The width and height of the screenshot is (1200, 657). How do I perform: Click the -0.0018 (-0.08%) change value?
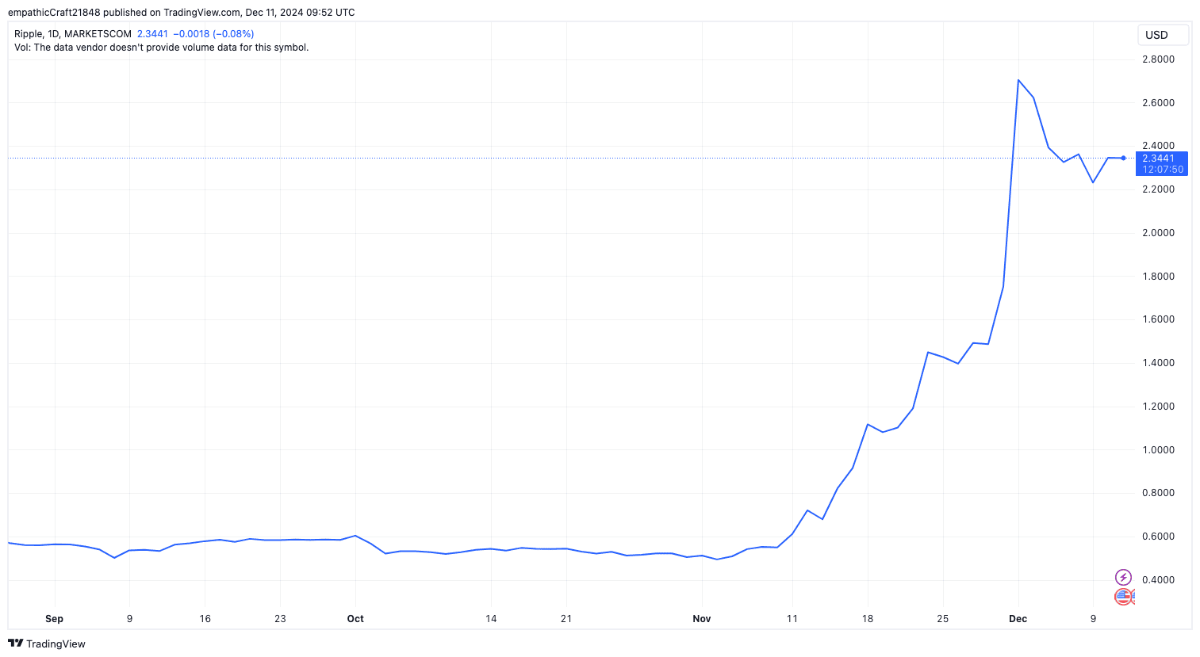(x=213, y=34)
